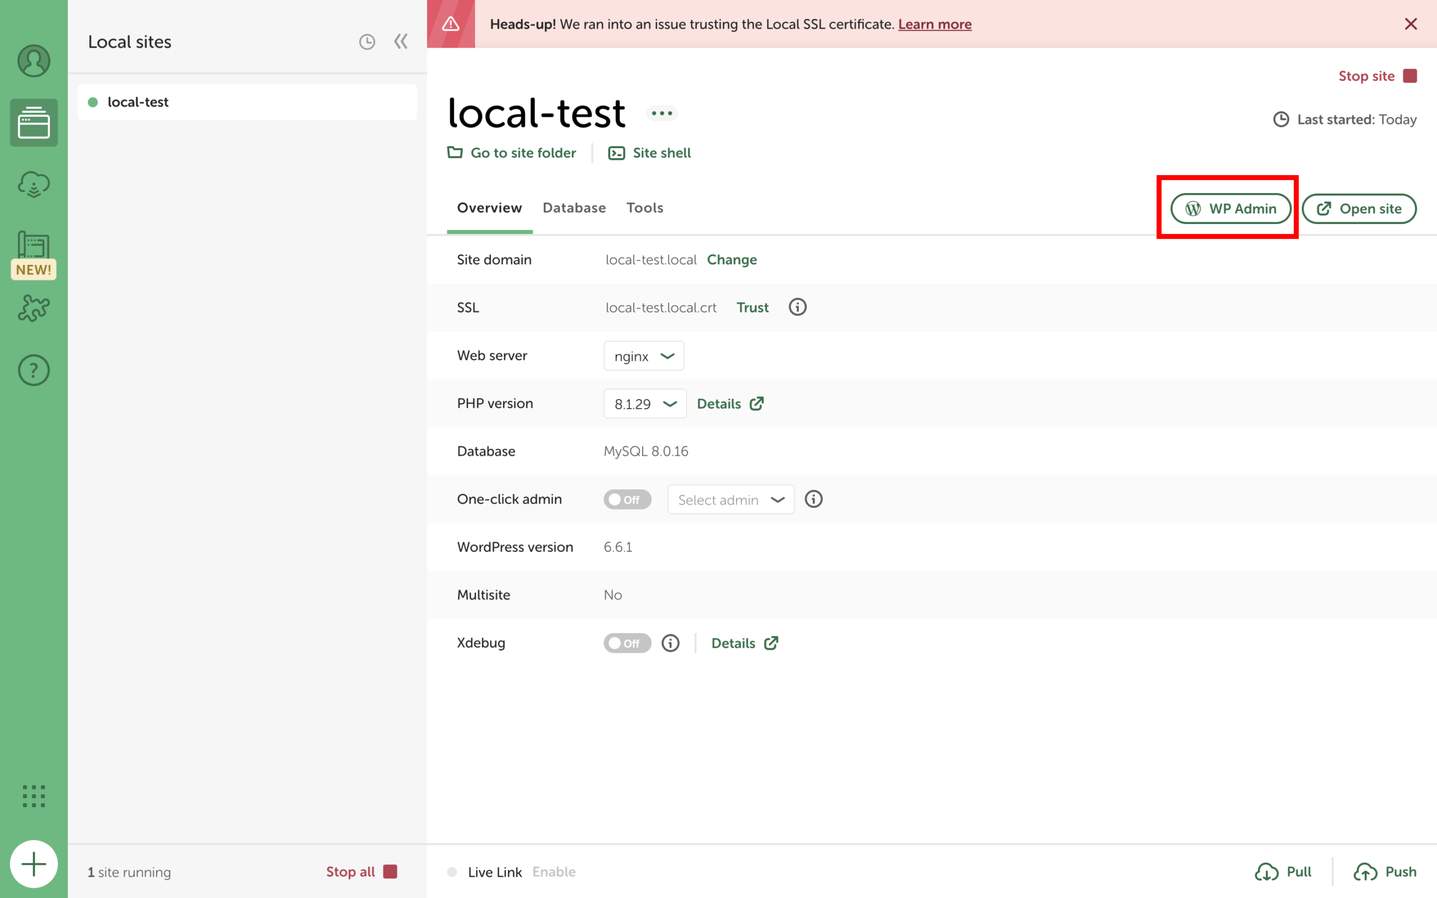Switch to the Tools tab
The height and width of the screenshot is (898, 1437).
[x=645, y=208]
